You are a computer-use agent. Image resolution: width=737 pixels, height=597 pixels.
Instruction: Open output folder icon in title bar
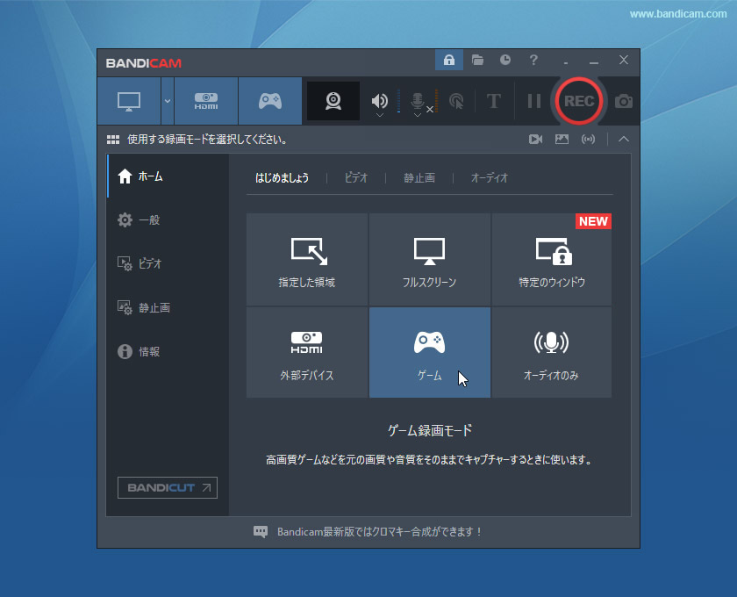tap(477, 60)
